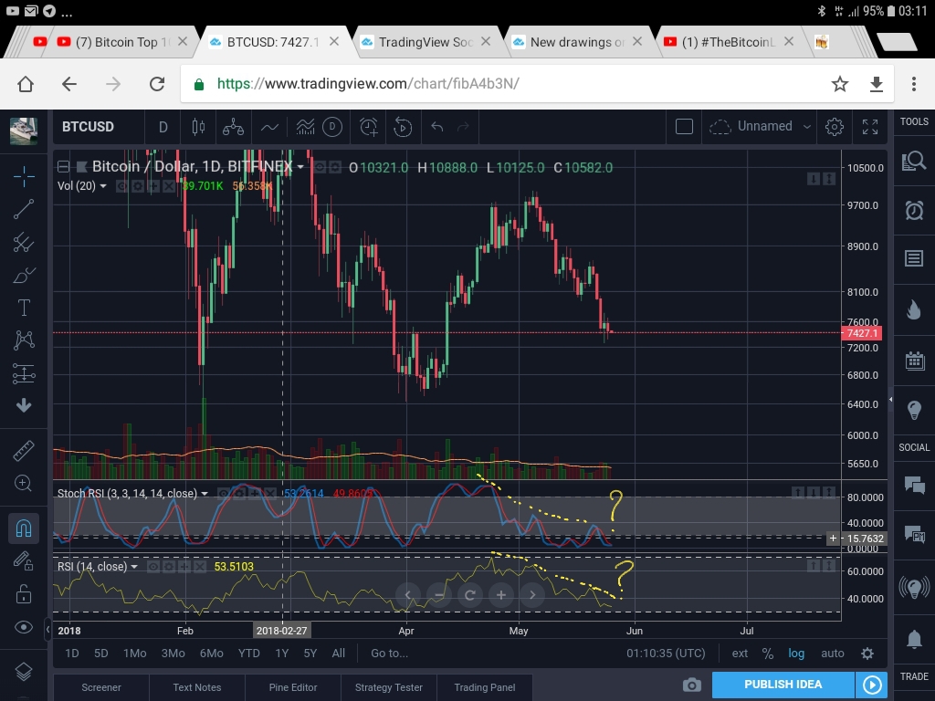The image size is (935, 701).
Task: Collapse the main chart legend
Action: pyautogui.click(x=63, y=167)
